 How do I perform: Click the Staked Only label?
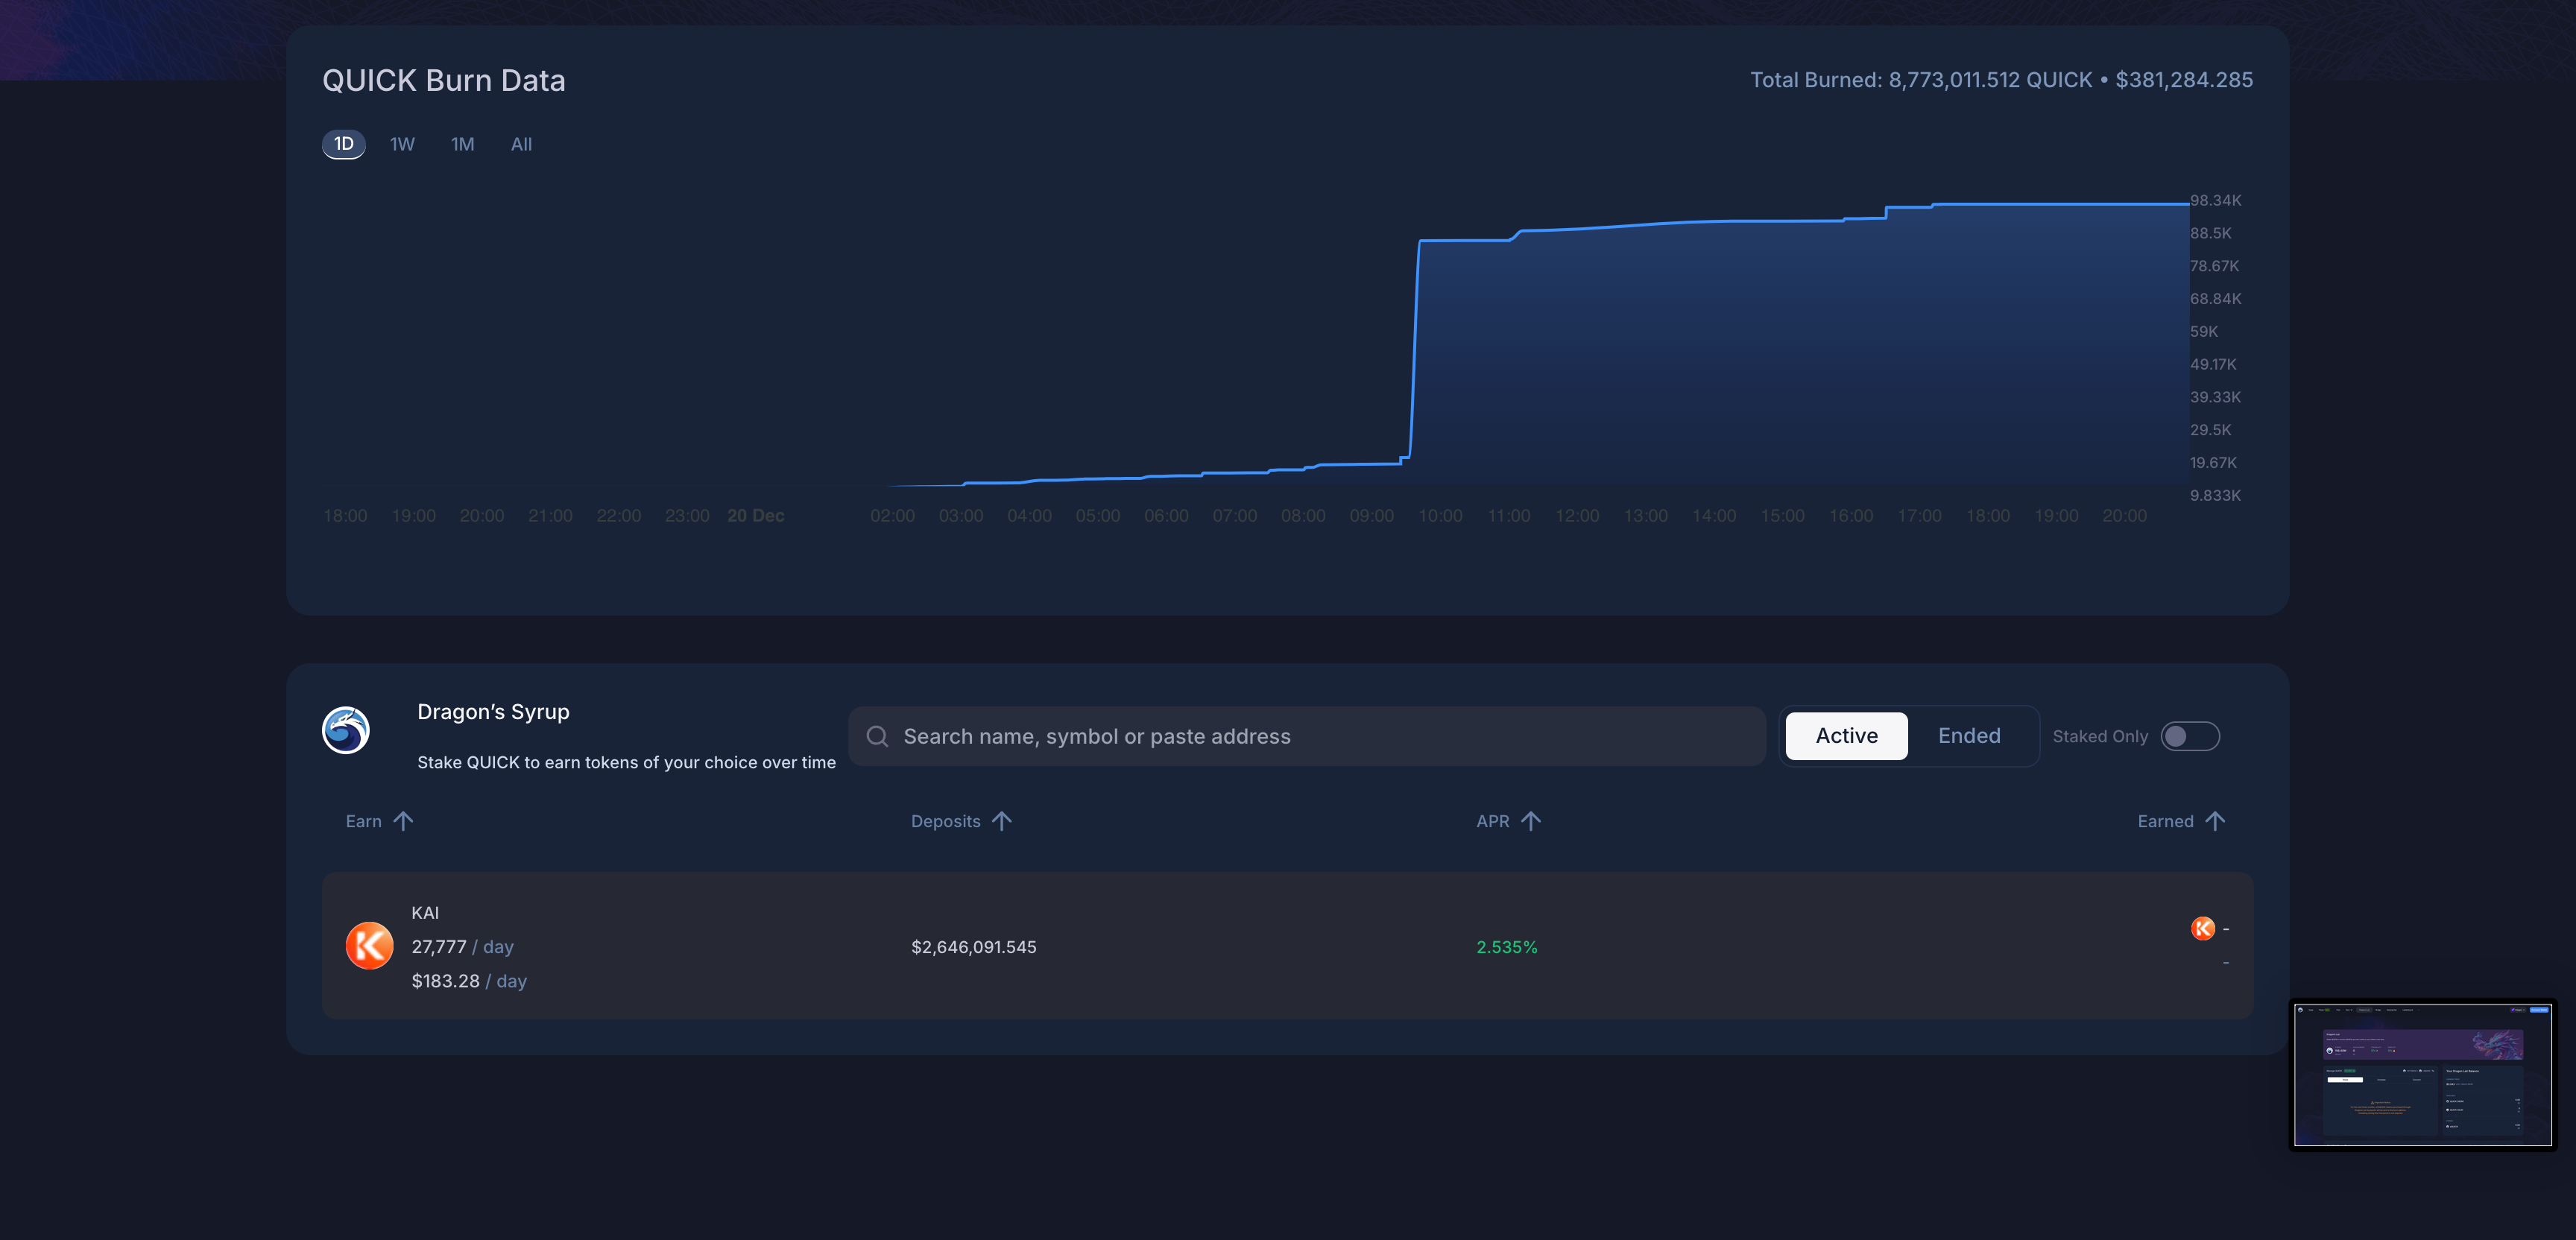click(x=2100, y=737)
